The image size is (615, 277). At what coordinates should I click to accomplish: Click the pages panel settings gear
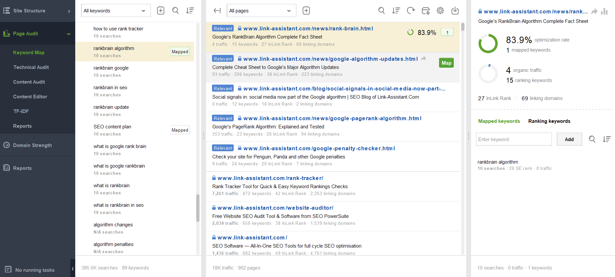440,11
